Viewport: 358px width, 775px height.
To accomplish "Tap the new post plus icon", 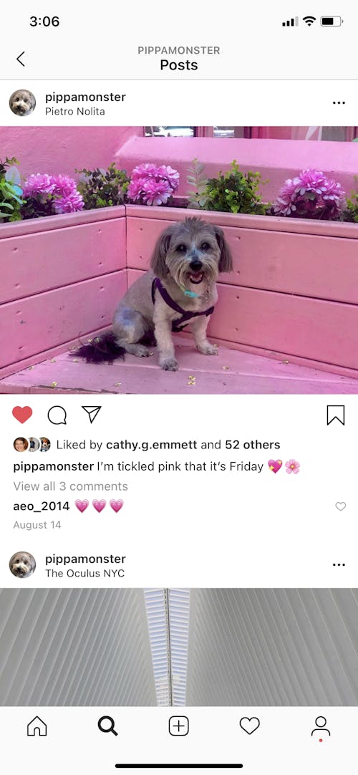I will [x=179, y=726].
